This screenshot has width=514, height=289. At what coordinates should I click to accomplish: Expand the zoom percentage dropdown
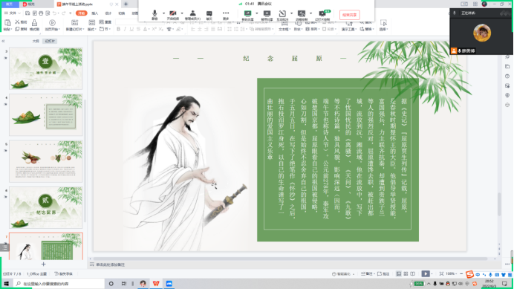click(452, 273)
